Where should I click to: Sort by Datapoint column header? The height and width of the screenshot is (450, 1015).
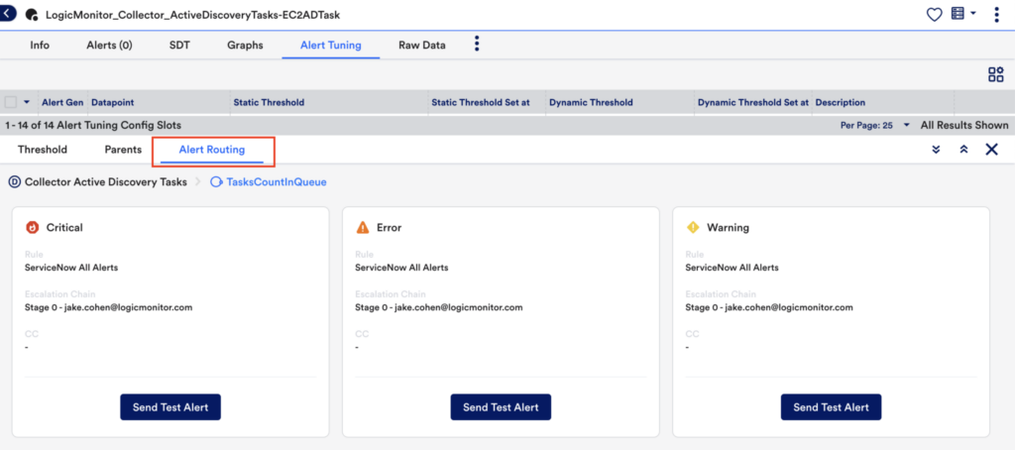click(x=113, y=102)
